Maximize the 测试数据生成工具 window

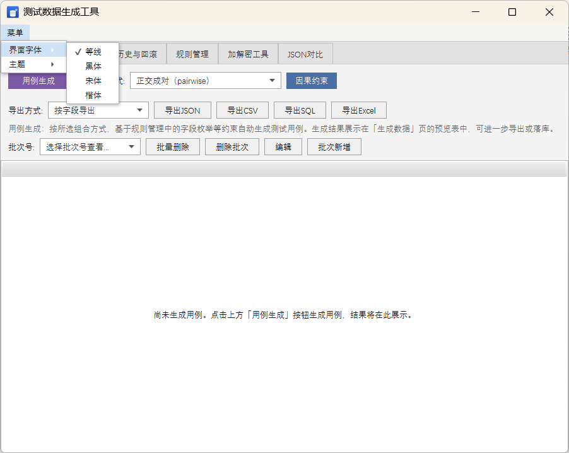click(512, 12)
